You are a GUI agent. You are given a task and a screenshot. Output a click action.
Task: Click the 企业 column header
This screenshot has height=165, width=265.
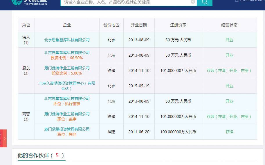click(67, 25)
